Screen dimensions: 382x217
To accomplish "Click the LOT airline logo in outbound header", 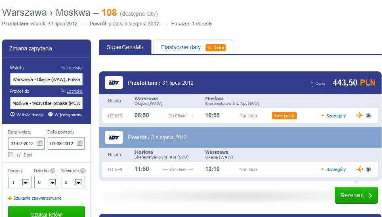I will [x=114, y=82].
